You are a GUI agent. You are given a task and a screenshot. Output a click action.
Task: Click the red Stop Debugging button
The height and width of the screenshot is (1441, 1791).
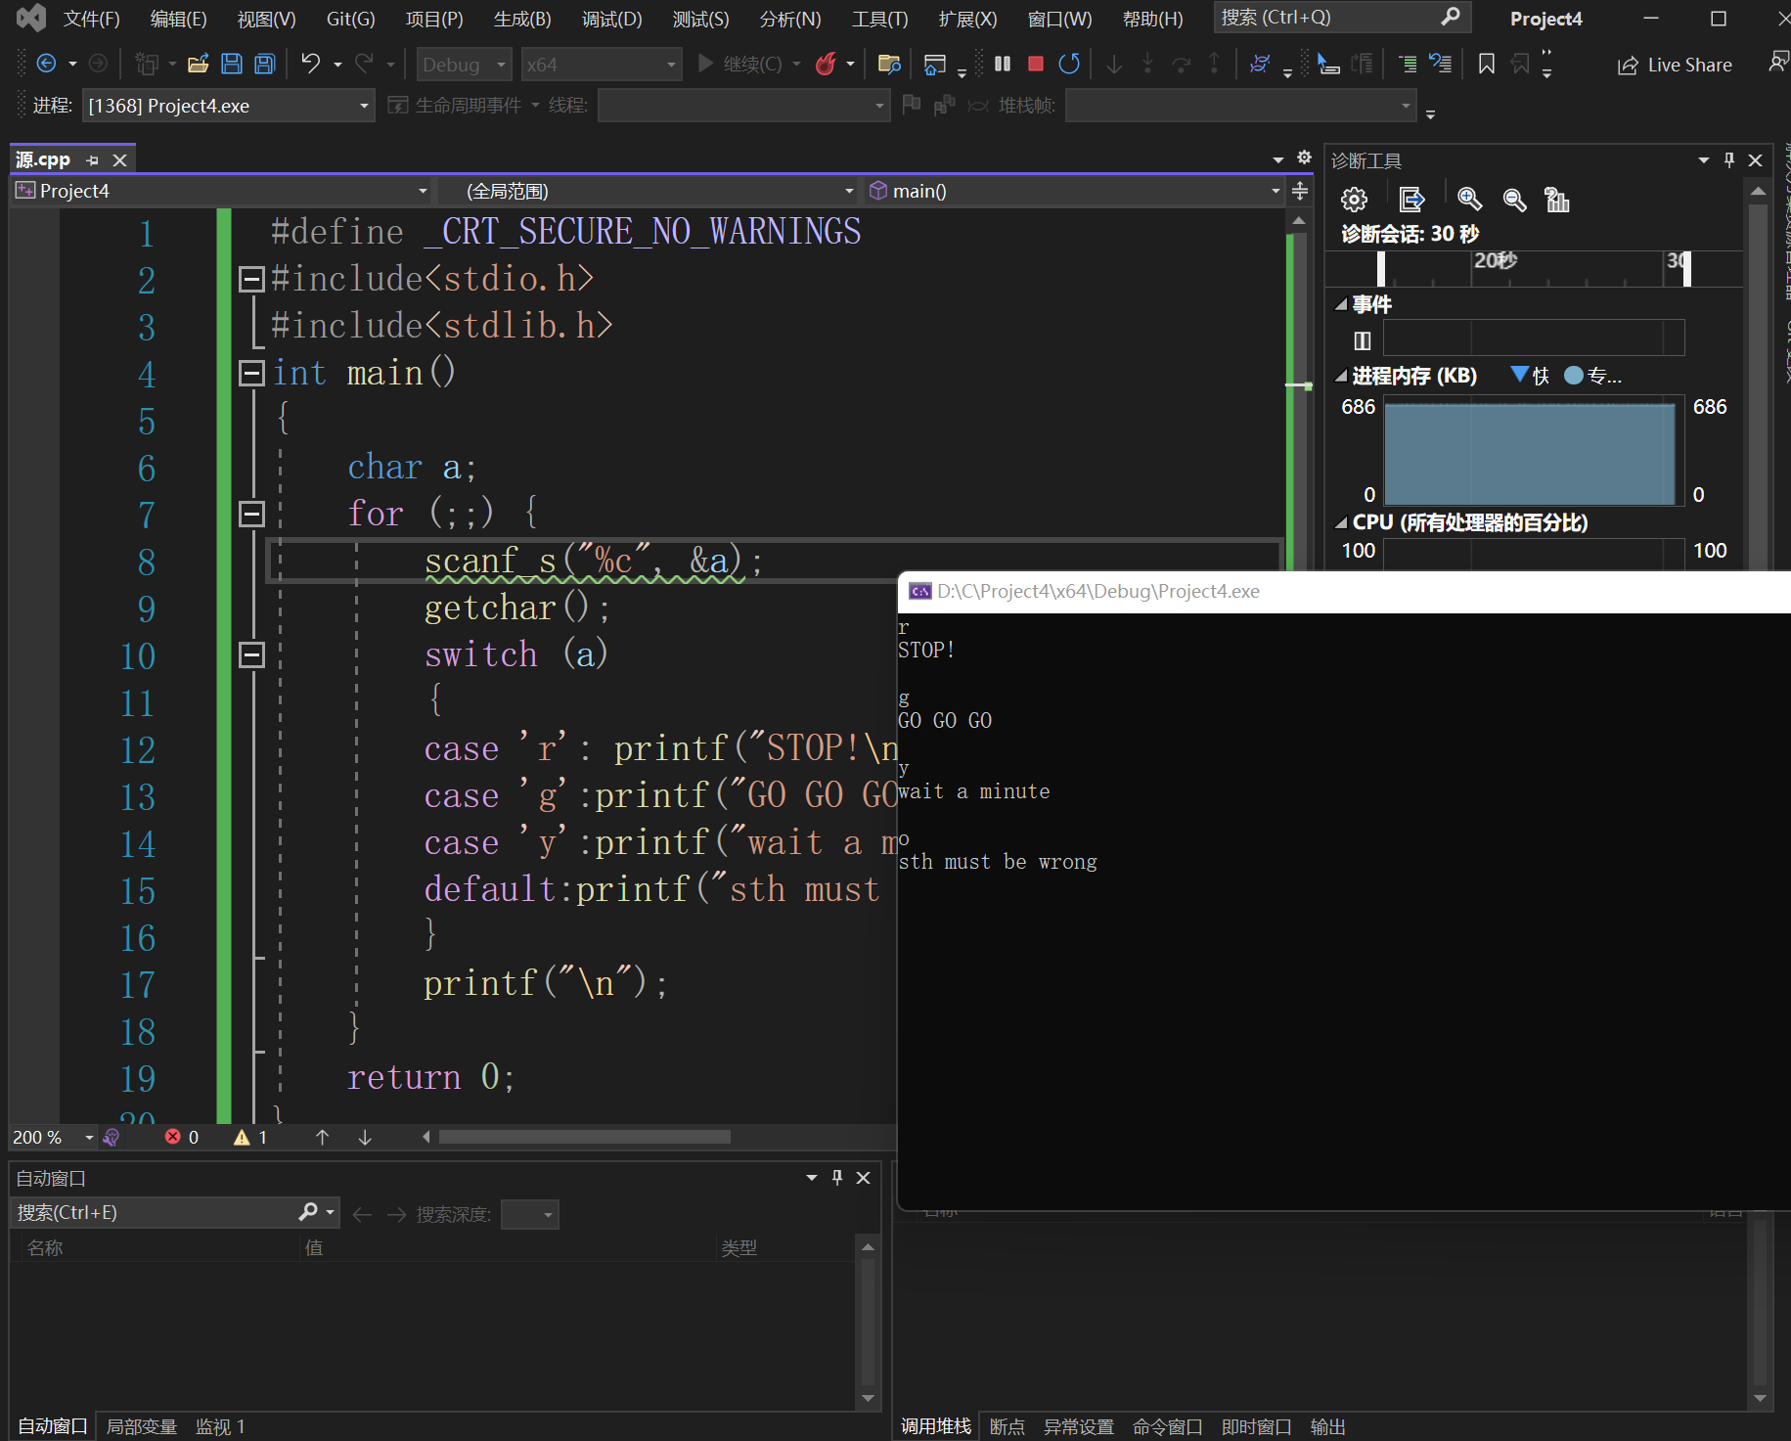click(1036, 65)
